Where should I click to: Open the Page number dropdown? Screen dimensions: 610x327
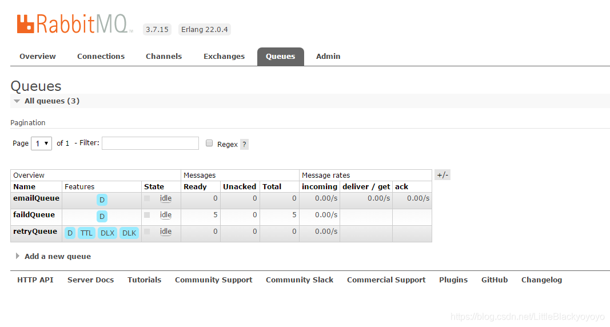(41, 143)
